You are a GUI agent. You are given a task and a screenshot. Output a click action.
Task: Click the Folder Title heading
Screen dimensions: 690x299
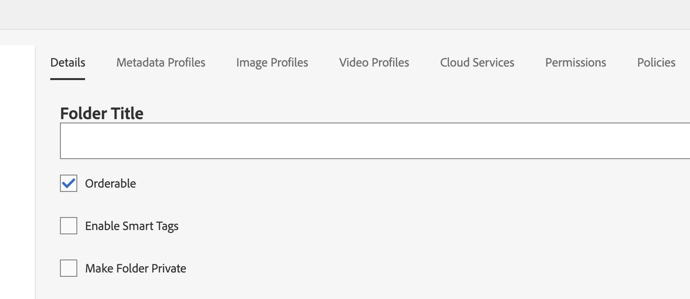point(102,113)
